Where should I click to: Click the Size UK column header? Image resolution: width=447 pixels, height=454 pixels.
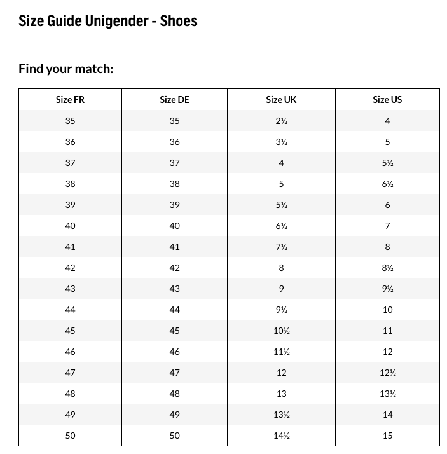(x=281, y=100)
